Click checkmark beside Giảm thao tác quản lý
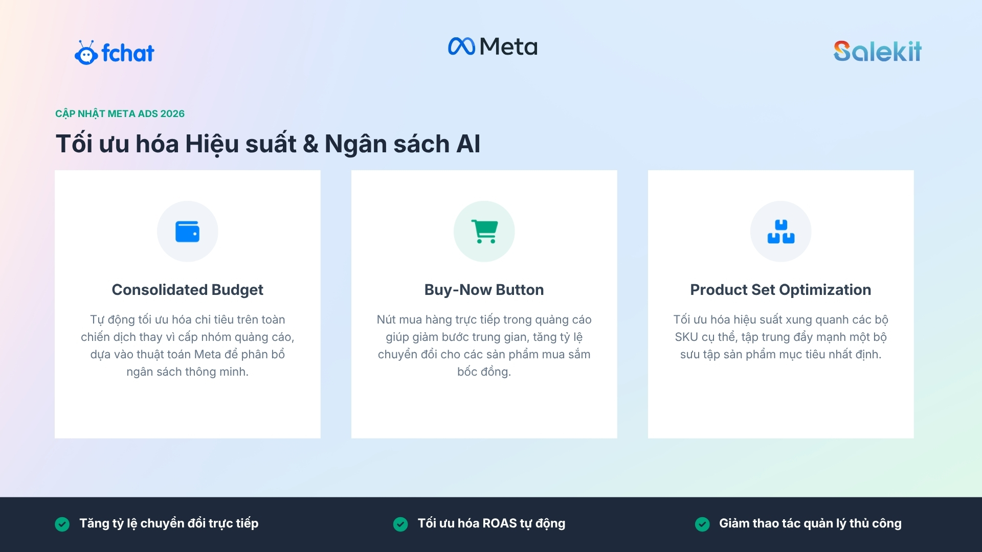The image size is (982, 552). pos(702,524)
